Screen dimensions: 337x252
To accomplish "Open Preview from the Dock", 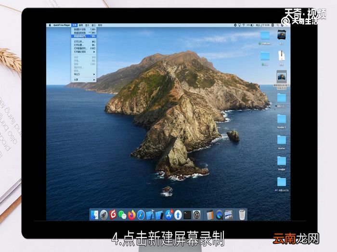I will (229, 215).
